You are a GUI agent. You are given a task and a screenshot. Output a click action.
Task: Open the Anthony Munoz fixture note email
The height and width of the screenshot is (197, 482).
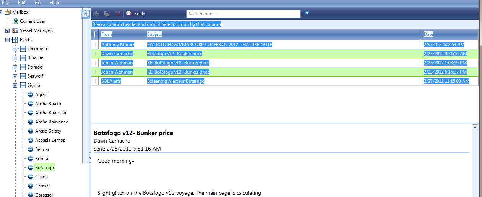point(284,45)
